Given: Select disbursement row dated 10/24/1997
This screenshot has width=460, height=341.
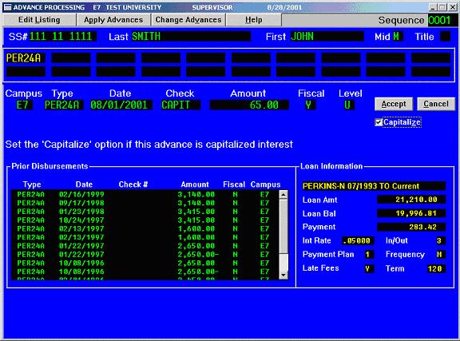Looking at the screenshot, I should click(145, 220).
